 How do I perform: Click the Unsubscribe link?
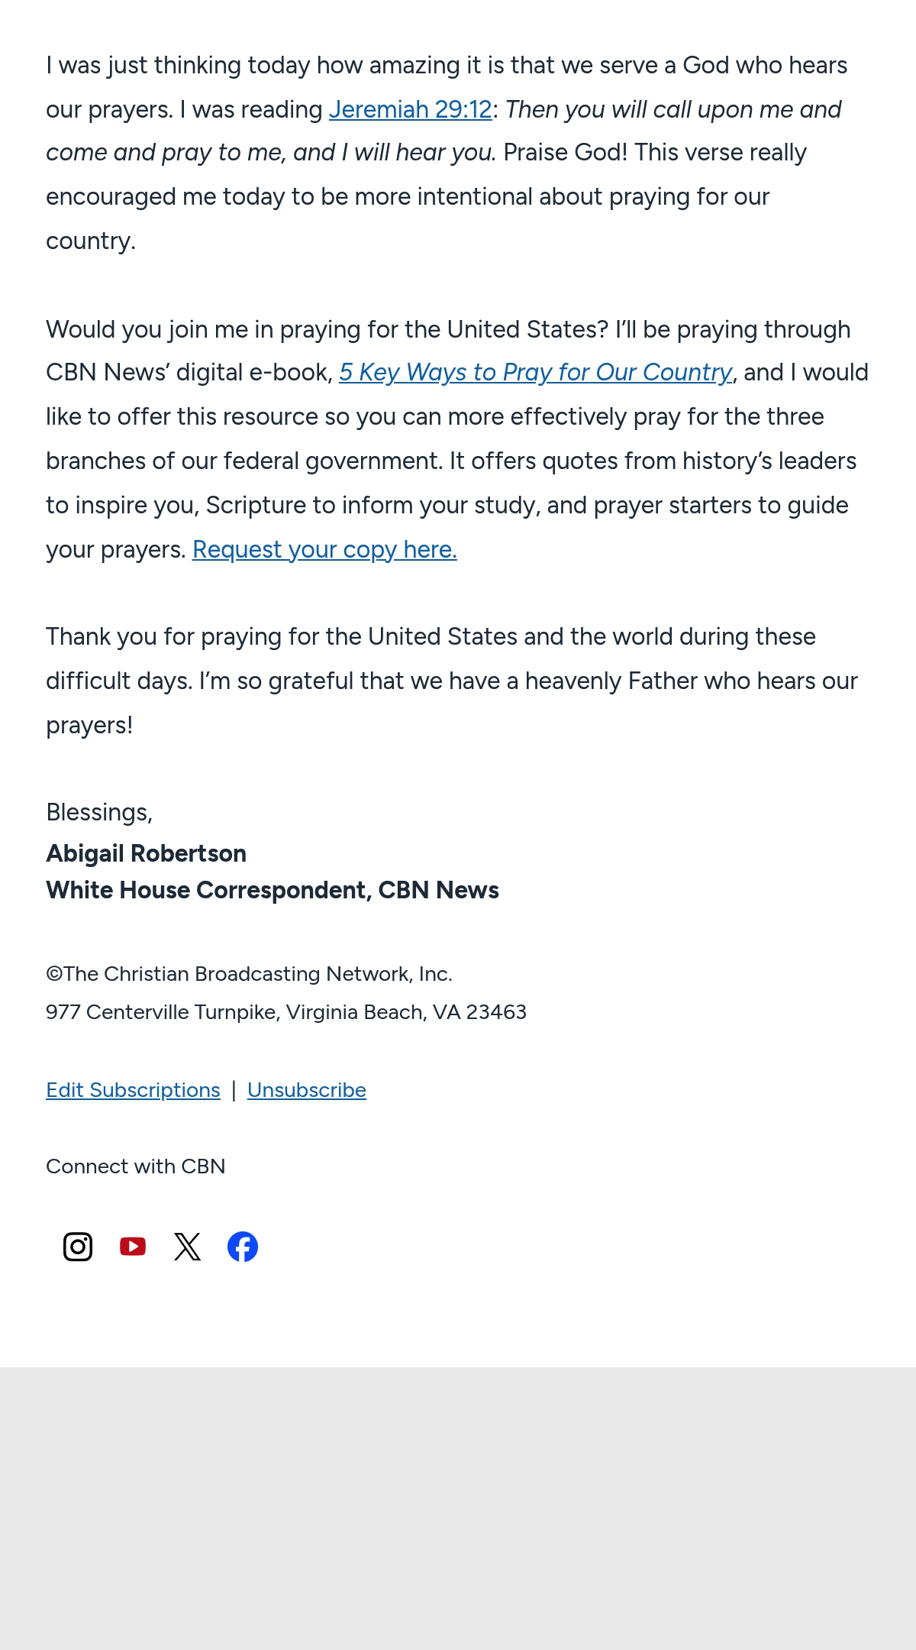307,1090
